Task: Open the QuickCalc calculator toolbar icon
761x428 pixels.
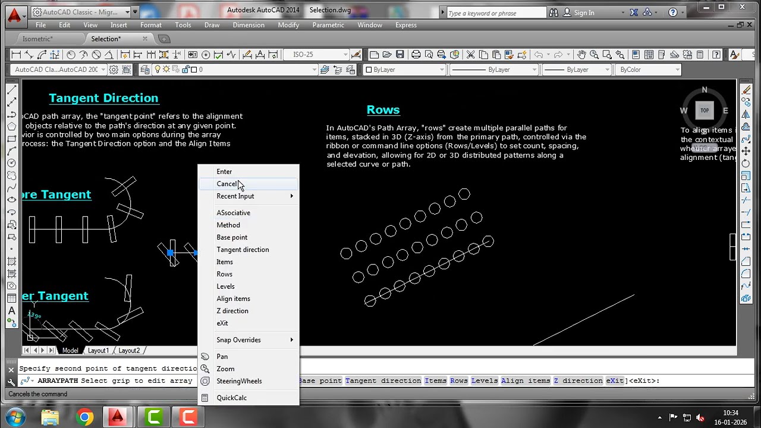Action: (x=700, y=55)
